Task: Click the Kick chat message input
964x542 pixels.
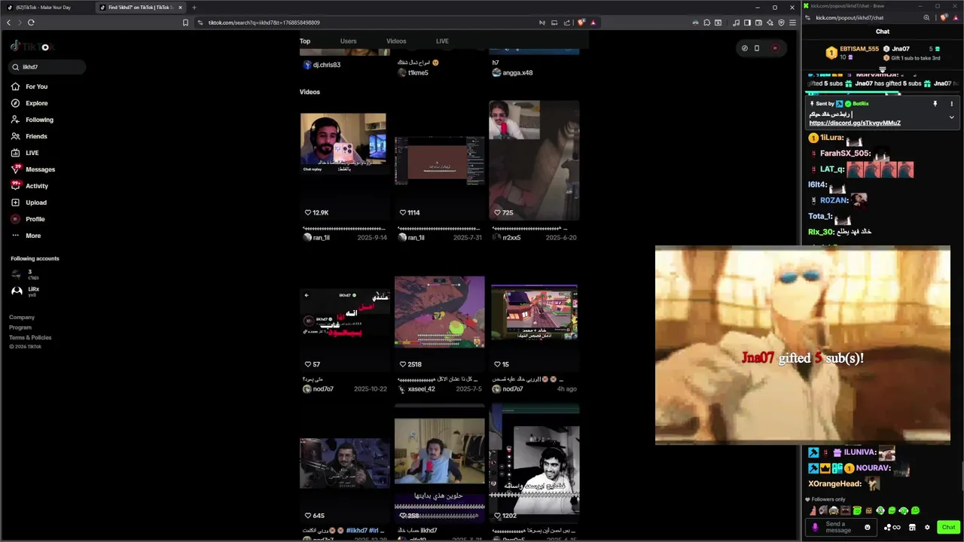Action: click(843, 527)
